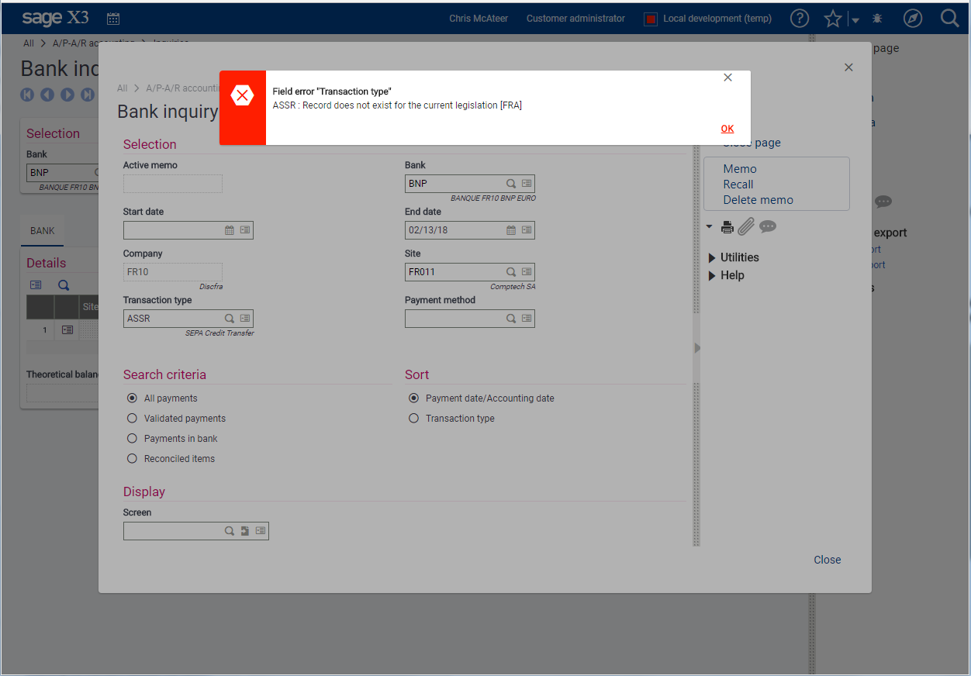Select the All payments radio button
This screenshot has width=971, height=676.
point(132,398)
